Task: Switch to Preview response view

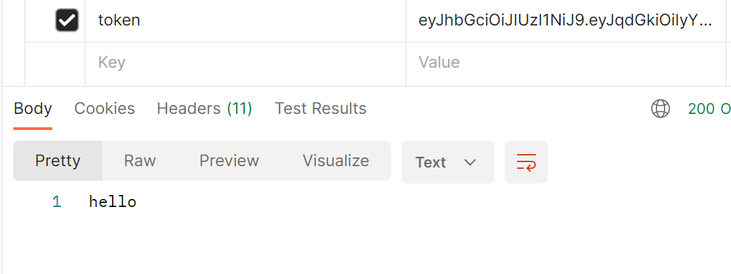Action: [x=229, y=161]
